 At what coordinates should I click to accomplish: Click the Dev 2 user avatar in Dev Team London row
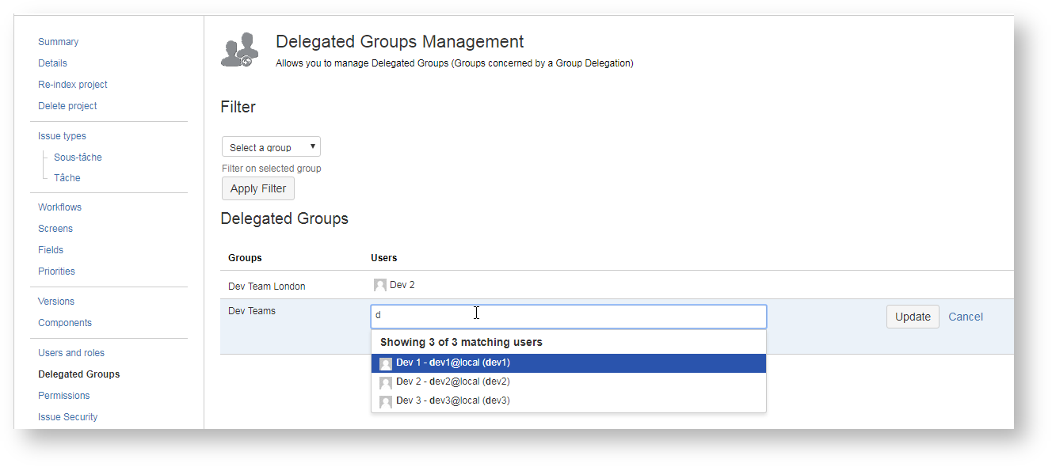tap(380, 285)
